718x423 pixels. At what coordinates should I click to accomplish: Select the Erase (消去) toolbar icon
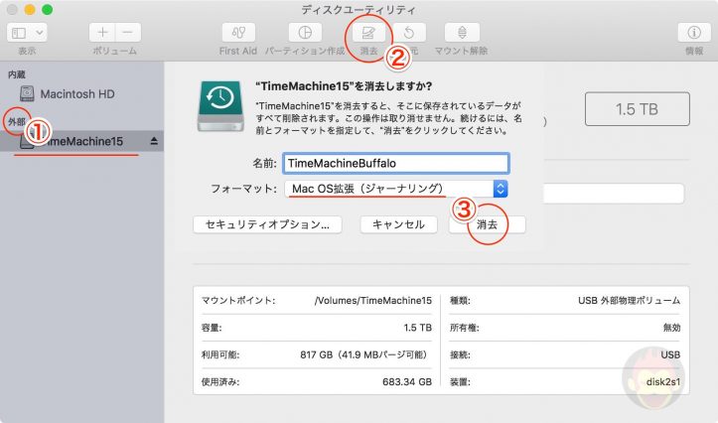[x=368, y=33]
